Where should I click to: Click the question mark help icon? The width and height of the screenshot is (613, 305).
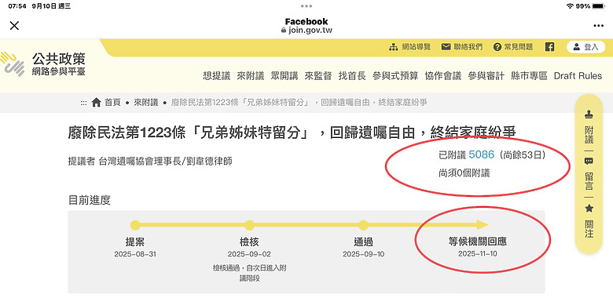tap(497, 47)
